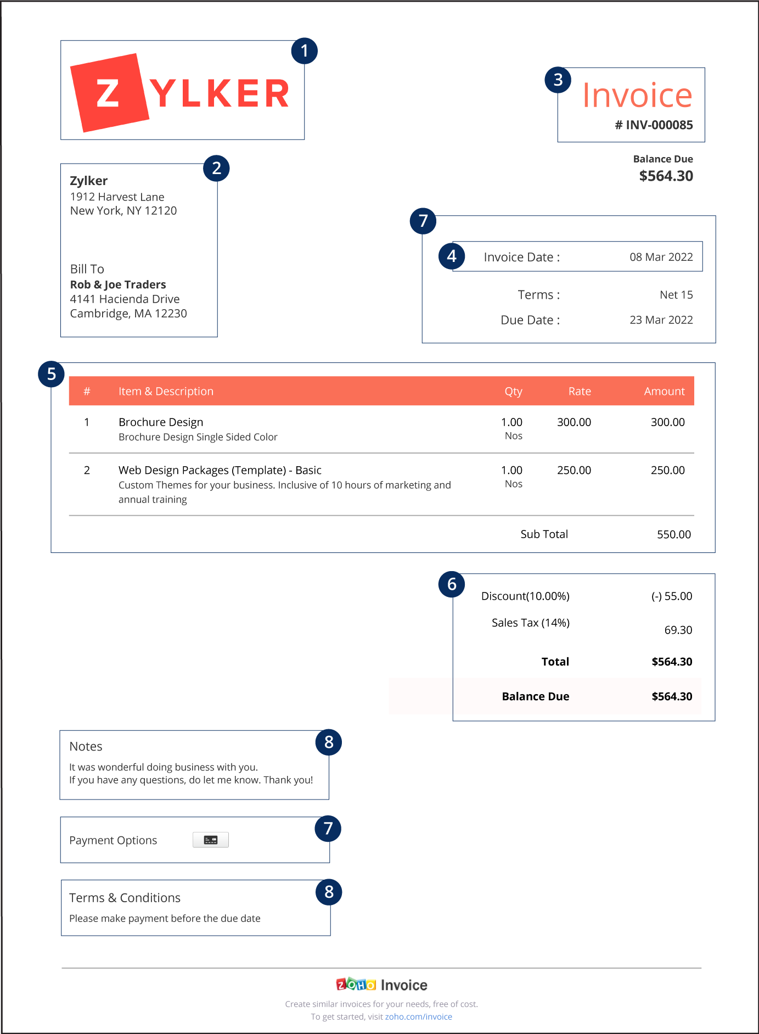Click the Item & Description column header

point(166,391)
